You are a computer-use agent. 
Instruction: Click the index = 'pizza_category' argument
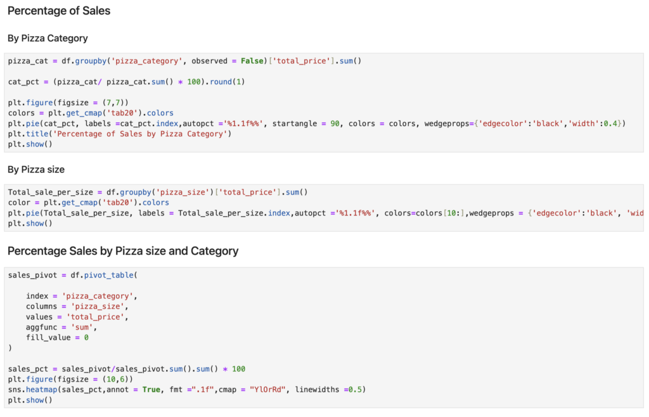click(81, 296)
